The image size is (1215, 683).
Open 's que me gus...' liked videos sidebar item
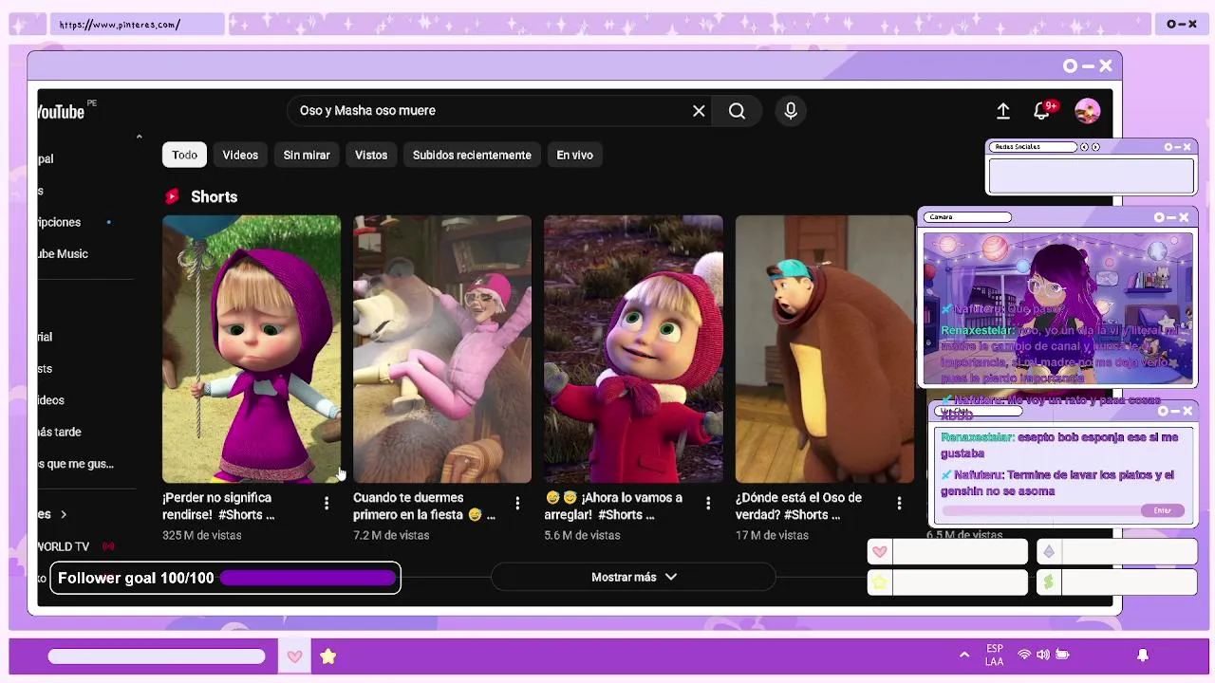[76, 464]
